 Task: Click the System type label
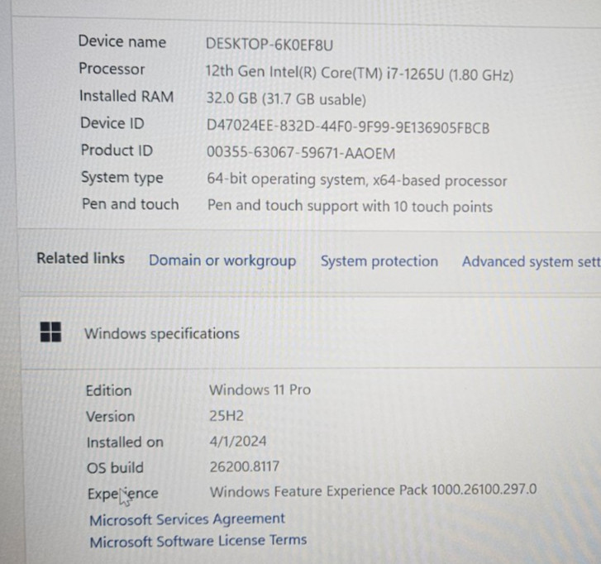point(122,178)
